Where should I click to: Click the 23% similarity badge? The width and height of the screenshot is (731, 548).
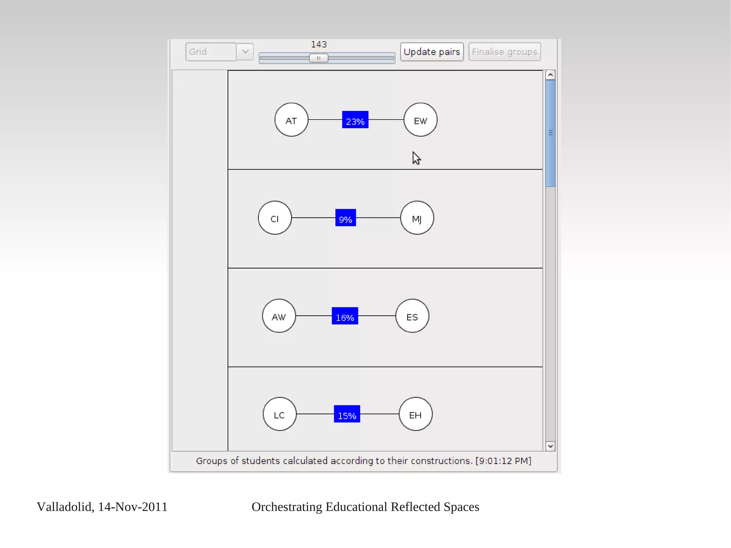(x=355, y=120)
